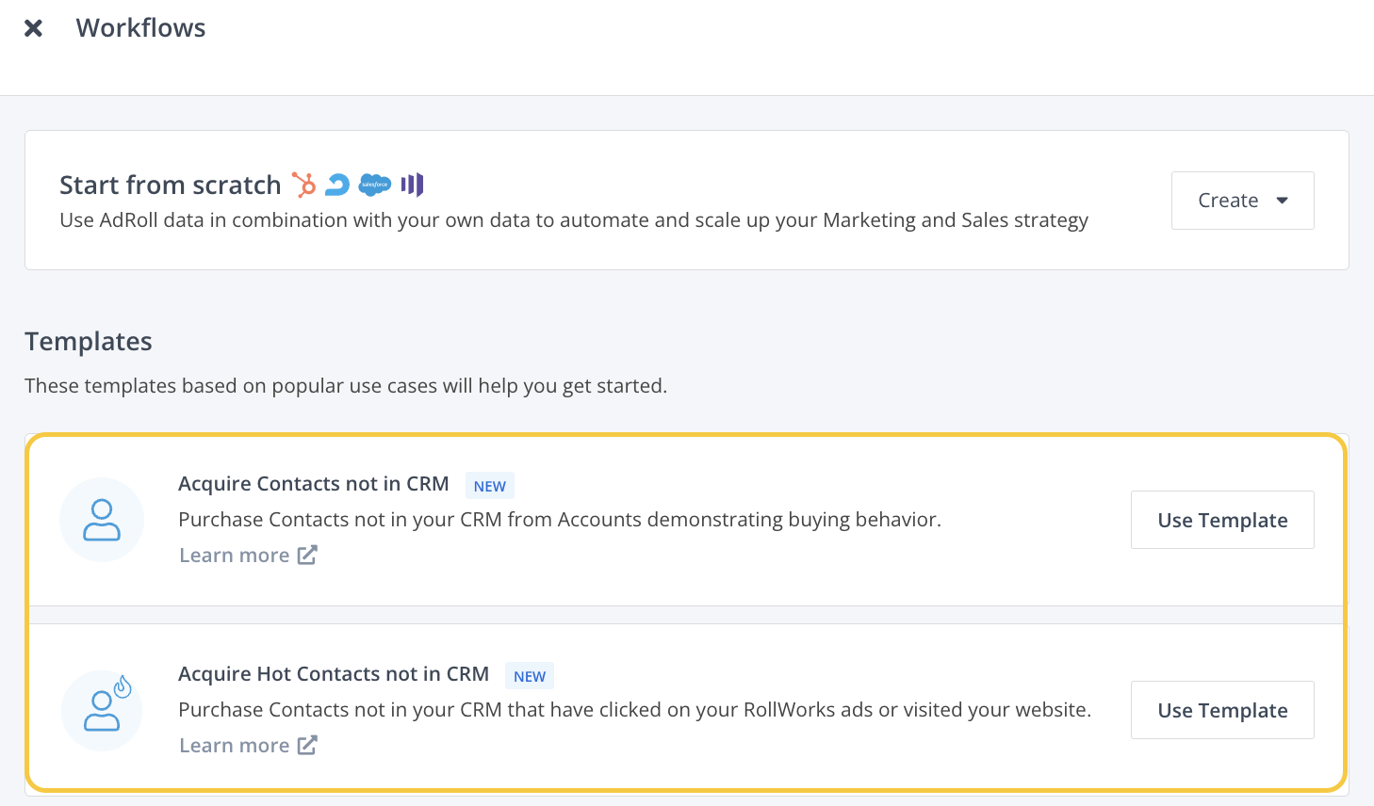Open Learn more for Acquire Contacts not in CRM
This screenshot has height=806, width=1374.
pyautogui.click(x=234, y=555)
